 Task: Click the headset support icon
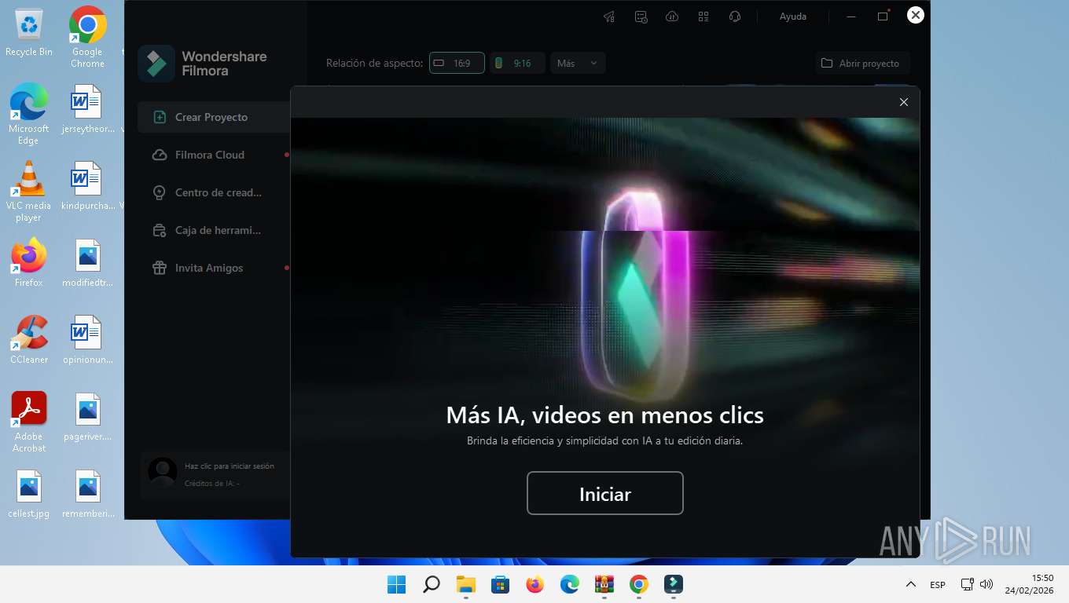(x=735, y=16)
